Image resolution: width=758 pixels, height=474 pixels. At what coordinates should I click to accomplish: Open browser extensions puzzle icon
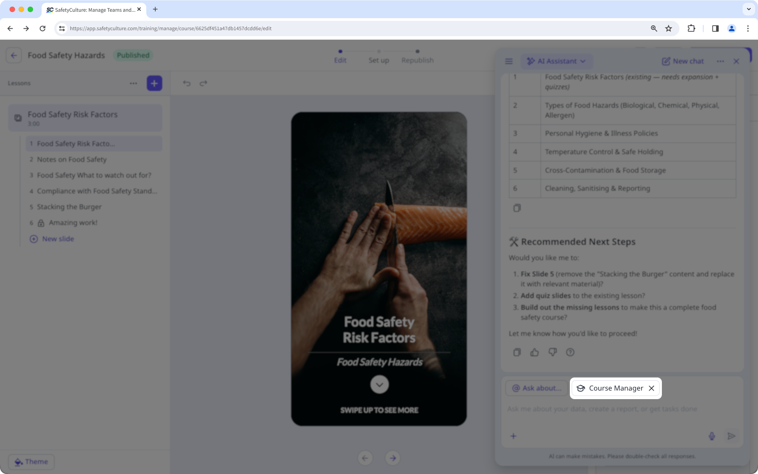point(691,28)
